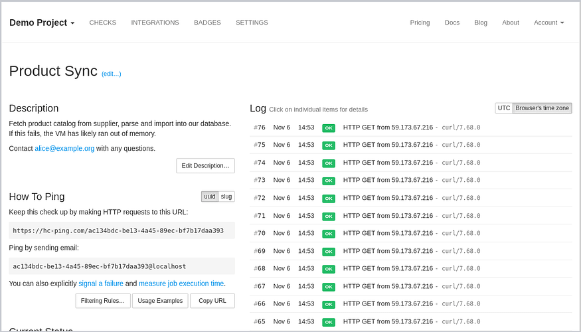Screen dimensions: 581x332
Task: Open log entry #70
Action: (x=410, y=233)
